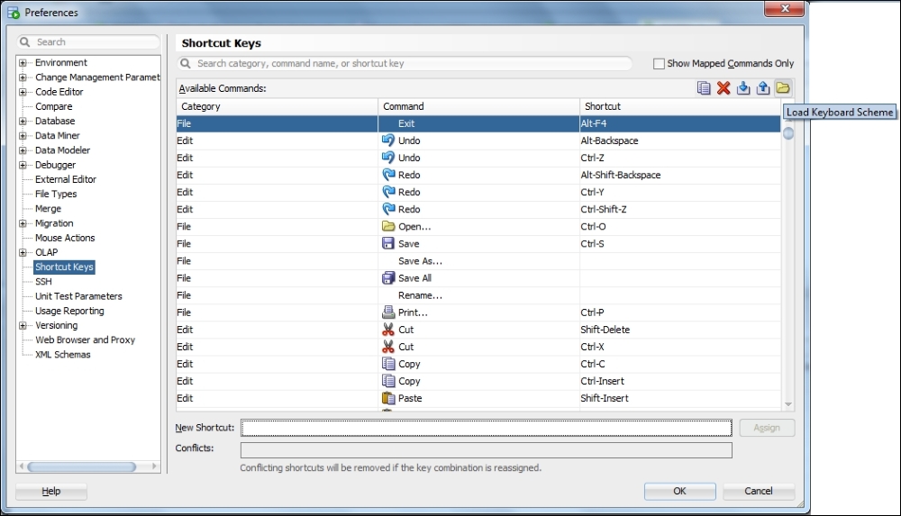Sort by the Shortcut column header
The height and width of the screenshot is (516, 901).
coord(680,106)
